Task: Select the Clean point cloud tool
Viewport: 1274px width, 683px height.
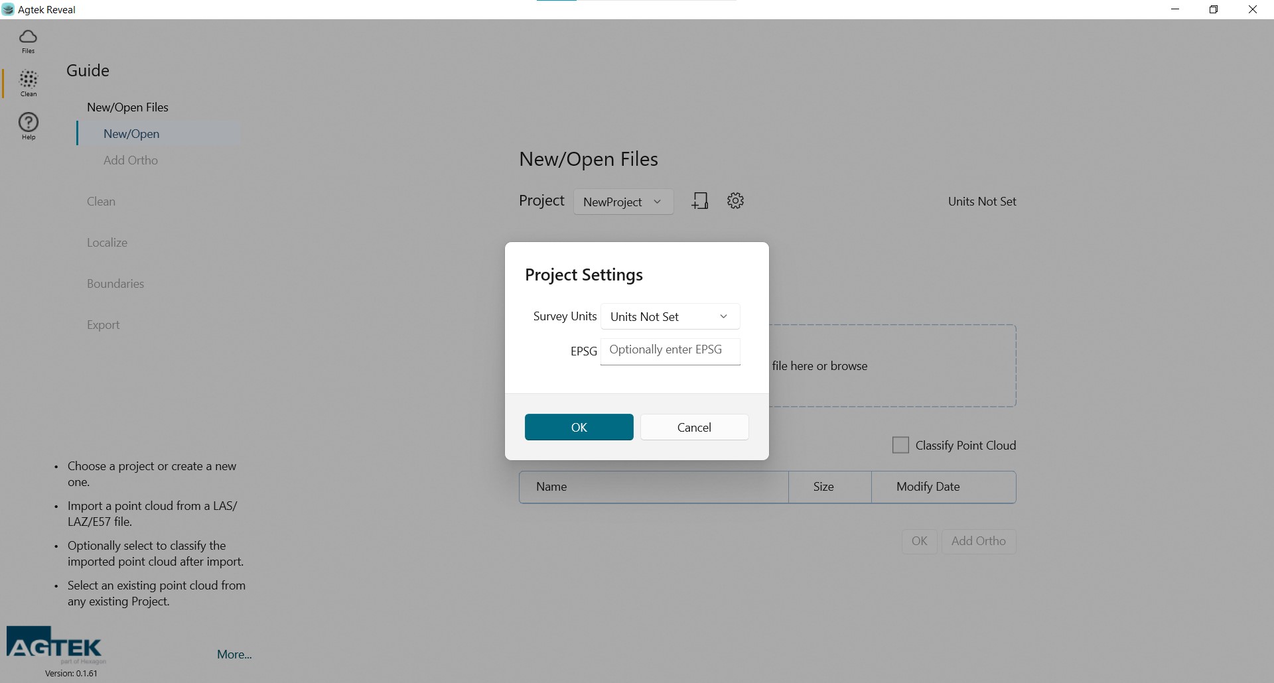Action: (x=28, y=84)
